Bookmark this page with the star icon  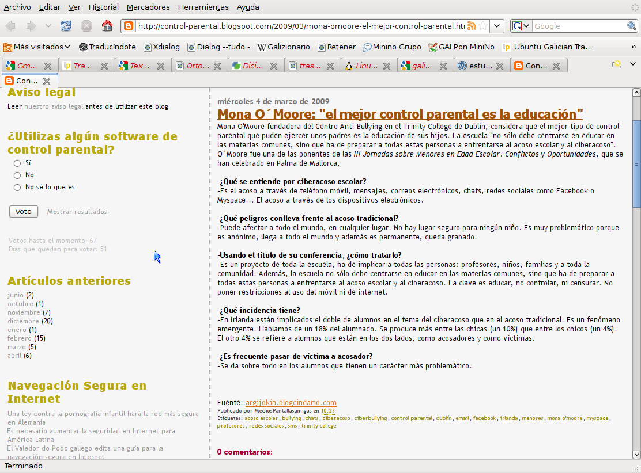(x=483, y=26)
